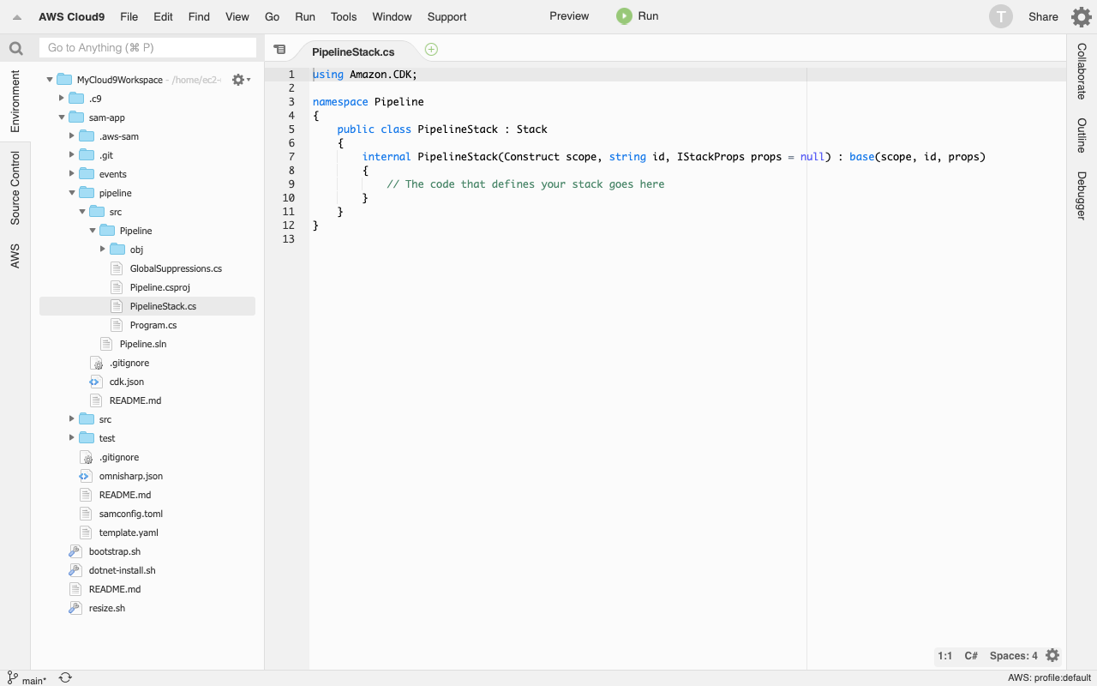The image size is (1097, 686).
Task: Change the C# language mode
Action: point(971,655)
